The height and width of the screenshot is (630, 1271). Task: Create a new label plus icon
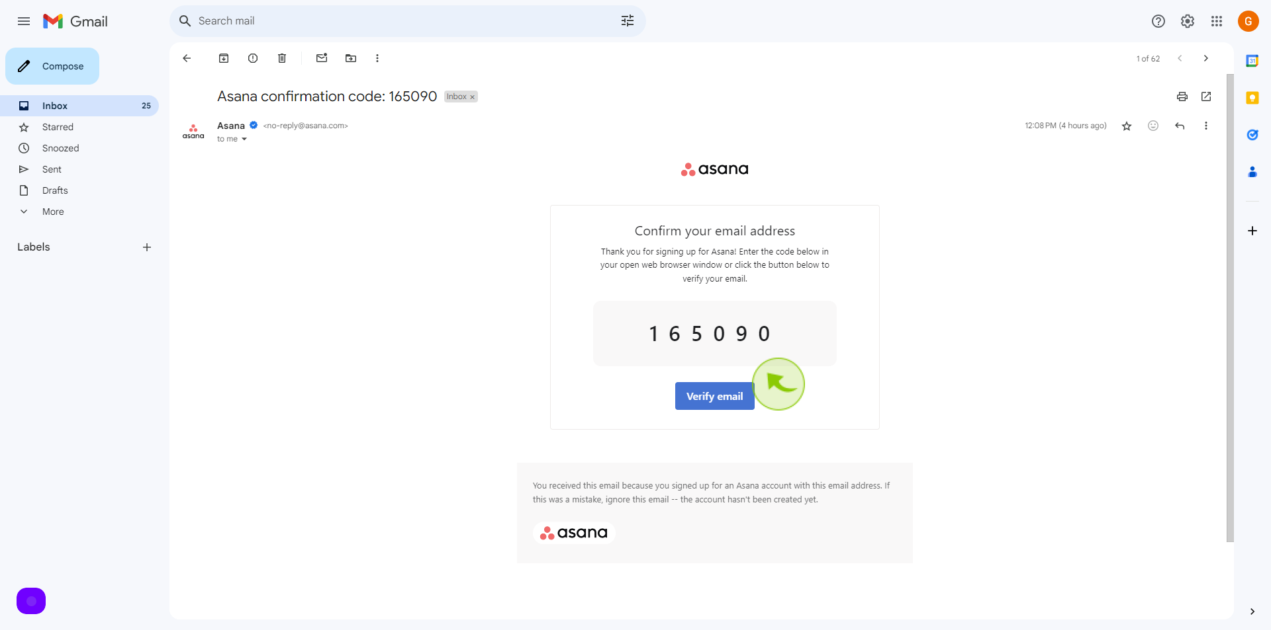147,247
